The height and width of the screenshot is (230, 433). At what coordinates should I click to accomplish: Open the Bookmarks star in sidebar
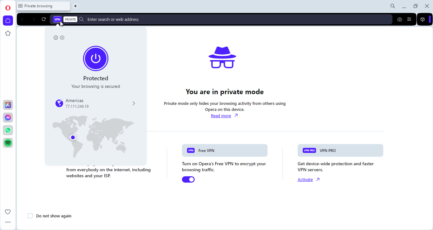point(8,33)
